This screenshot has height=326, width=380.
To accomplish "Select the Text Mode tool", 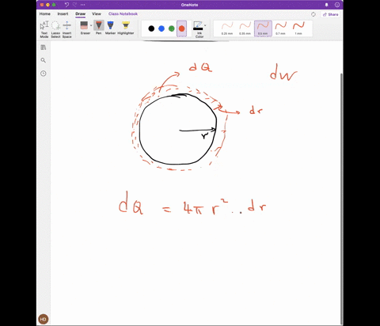I will [44, 29].
